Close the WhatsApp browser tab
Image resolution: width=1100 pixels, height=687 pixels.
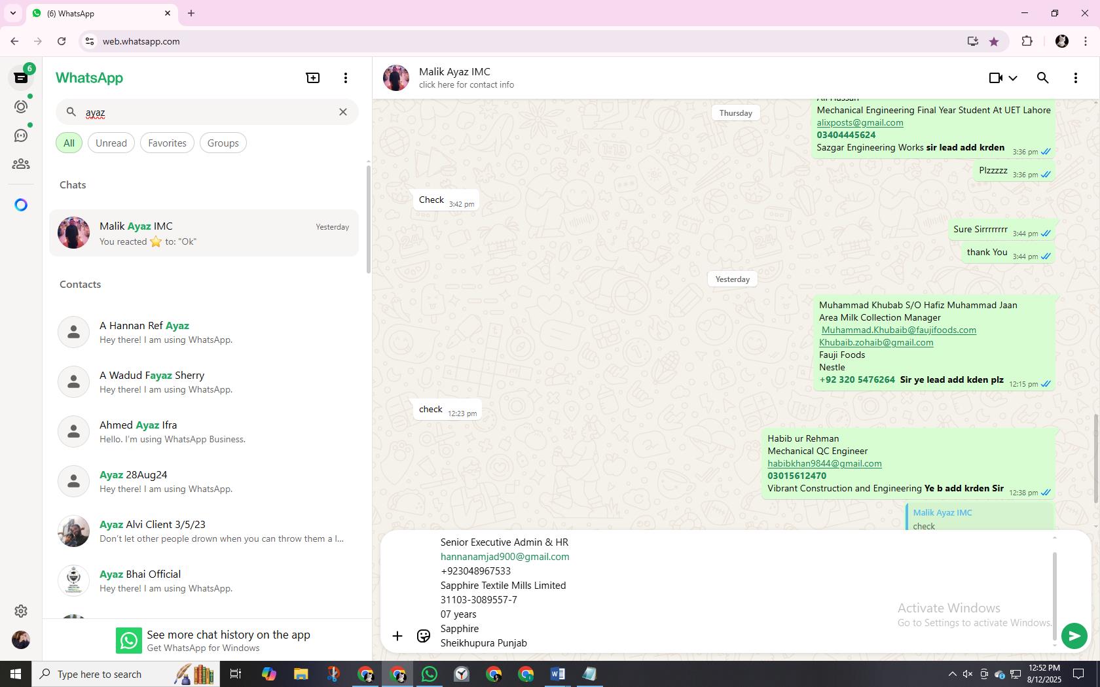pyautogui.click(x=168, y=13)
